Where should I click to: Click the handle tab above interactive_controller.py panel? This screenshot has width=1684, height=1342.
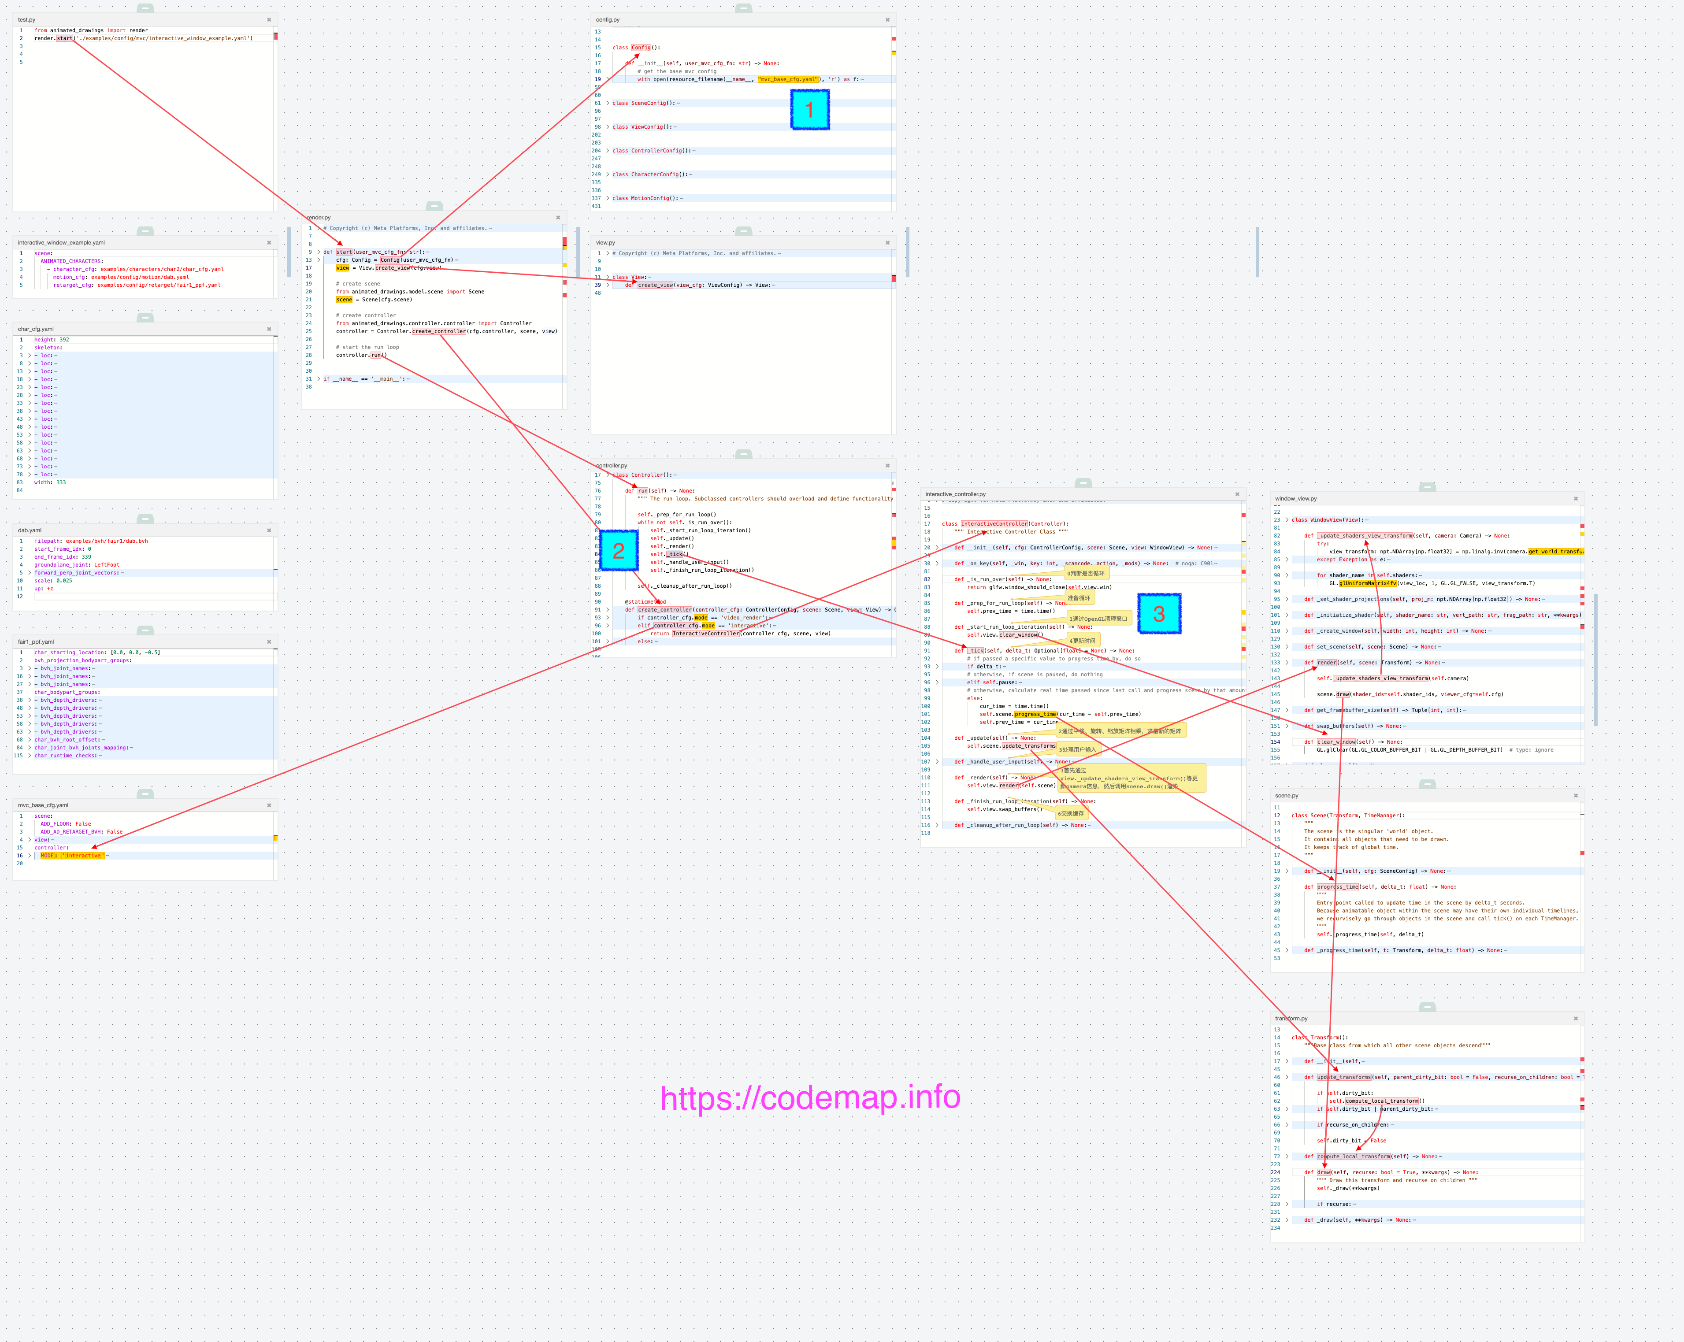(x=1083, y=483)
